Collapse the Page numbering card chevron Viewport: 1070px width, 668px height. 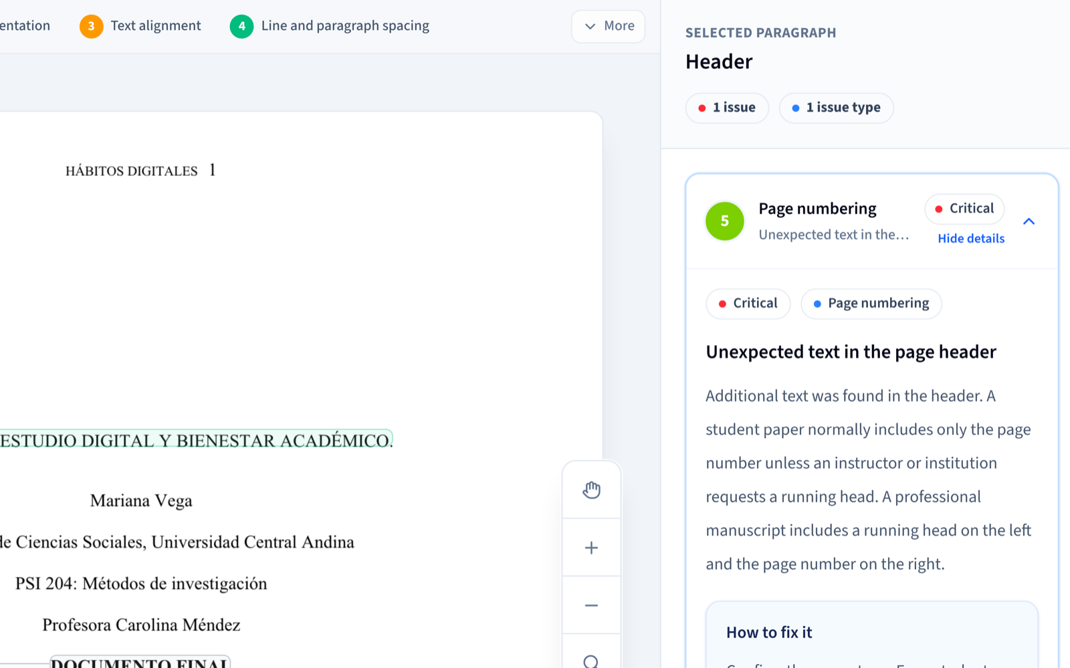coord(1029,221)
